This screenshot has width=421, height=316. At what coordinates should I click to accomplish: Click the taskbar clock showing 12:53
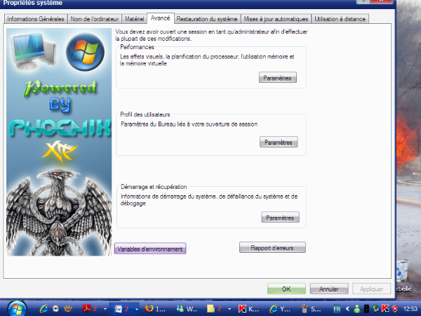coord(410,309)
